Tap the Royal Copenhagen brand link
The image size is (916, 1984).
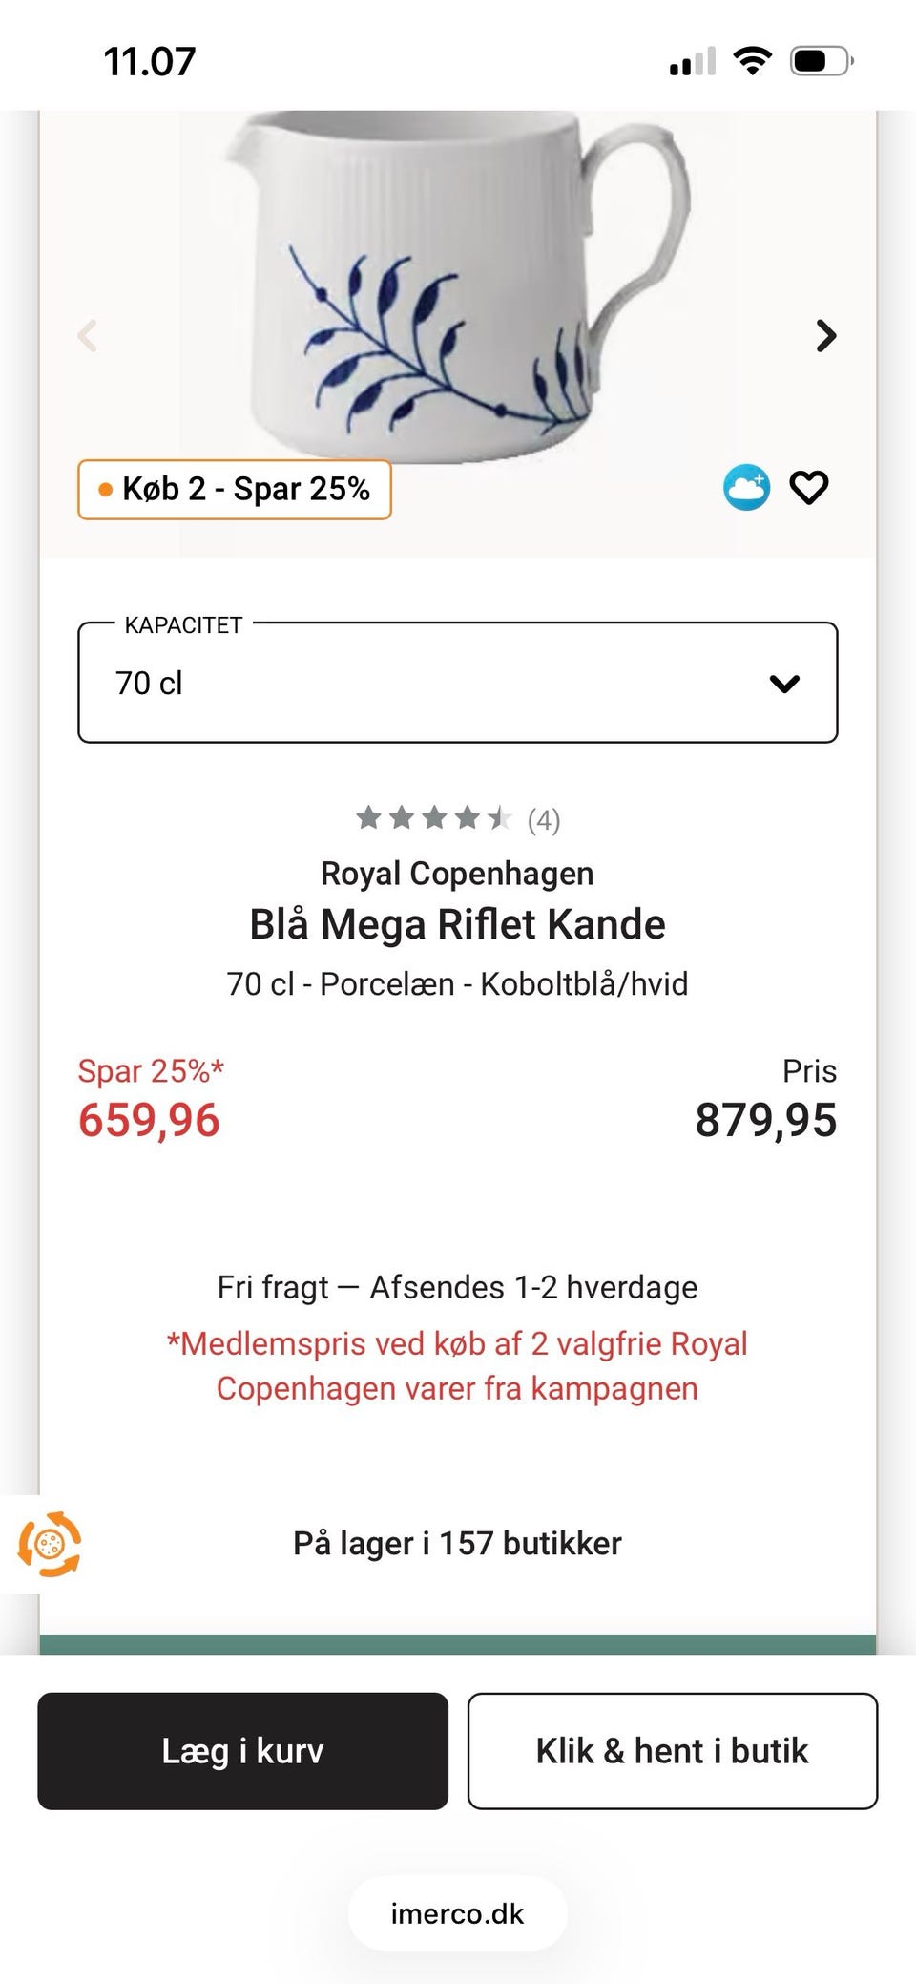click(x=457, y=874)
